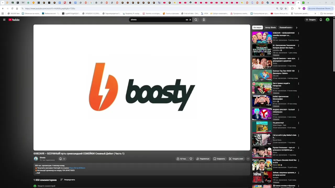
Task: Open options for Как я травил людей video
Action: pyautogui.click(x=298, y=84)
